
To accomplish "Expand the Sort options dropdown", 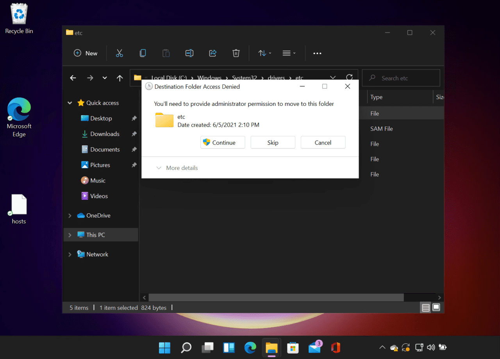I will click(264, 53).
